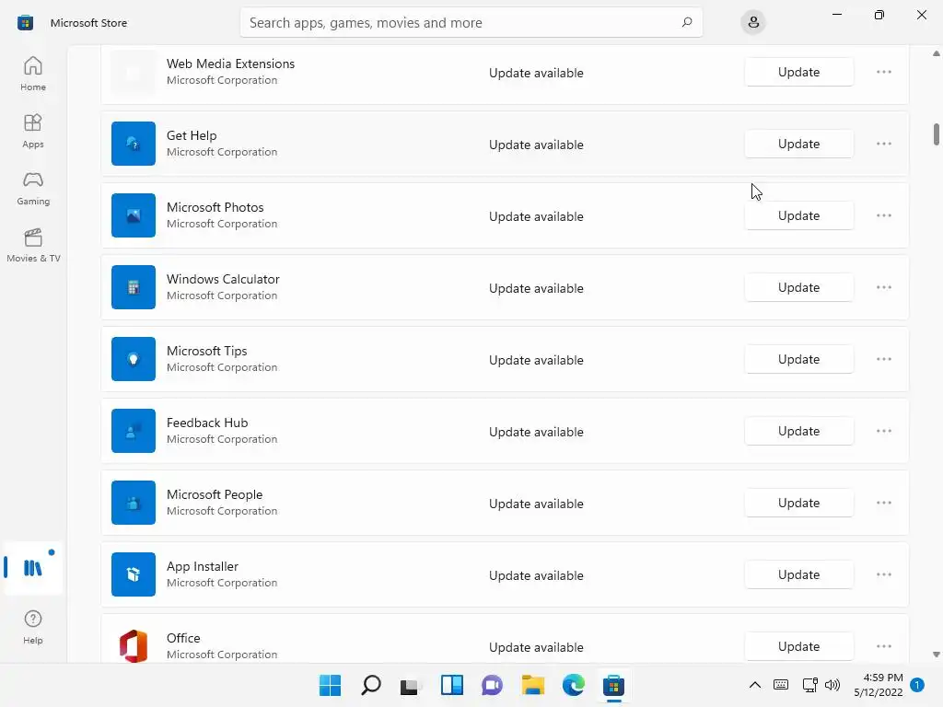Open taskbar Search icon
Screen dimensions: 943x707
[x=371, y=685]
